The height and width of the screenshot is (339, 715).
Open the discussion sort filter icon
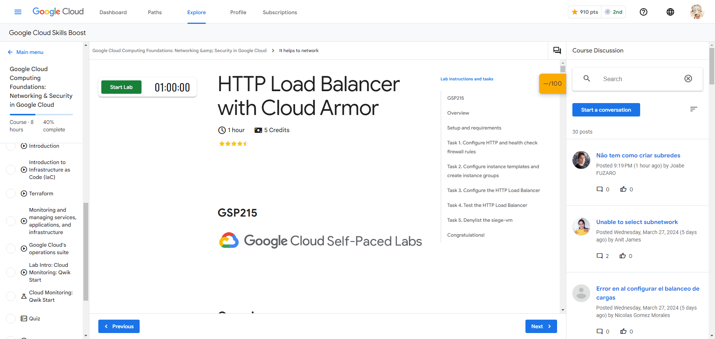click(x=693, y=109)
